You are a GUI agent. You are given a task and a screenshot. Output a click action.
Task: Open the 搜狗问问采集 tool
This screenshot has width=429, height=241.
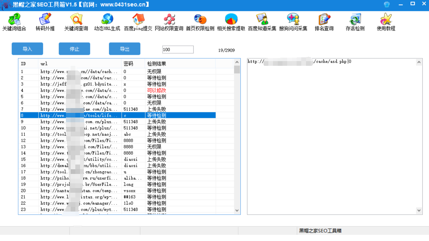[293, 22]
